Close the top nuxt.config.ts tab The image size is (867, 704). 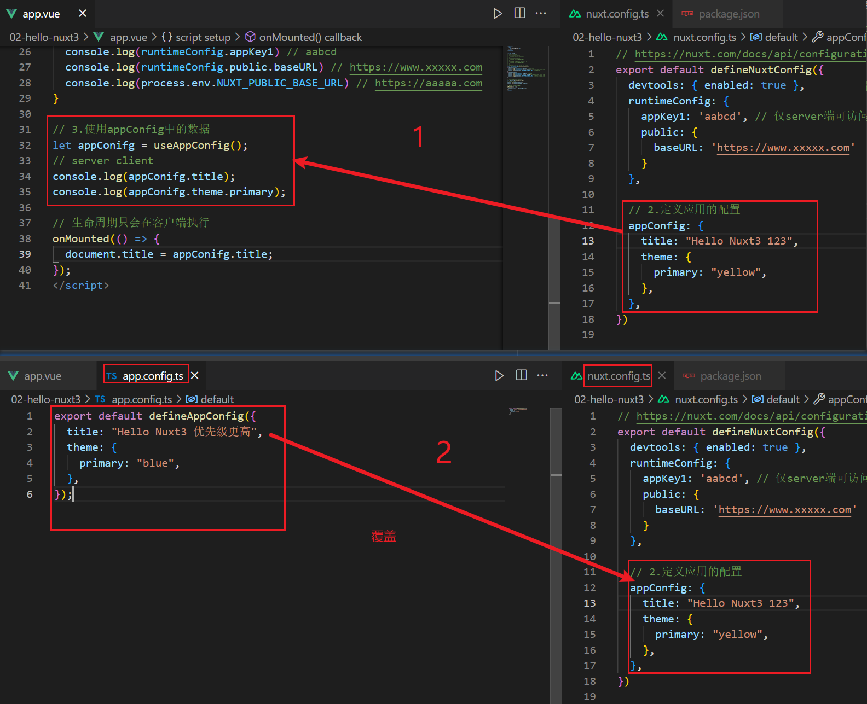click(x=661, y=14)
